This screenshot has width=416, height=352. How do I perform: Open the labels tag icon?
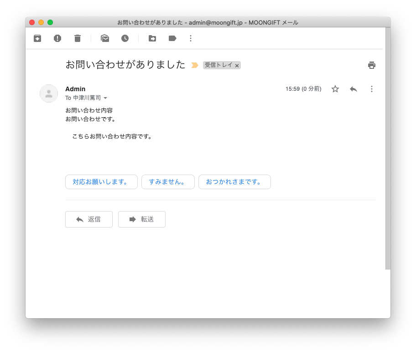(x=172, y=38)
